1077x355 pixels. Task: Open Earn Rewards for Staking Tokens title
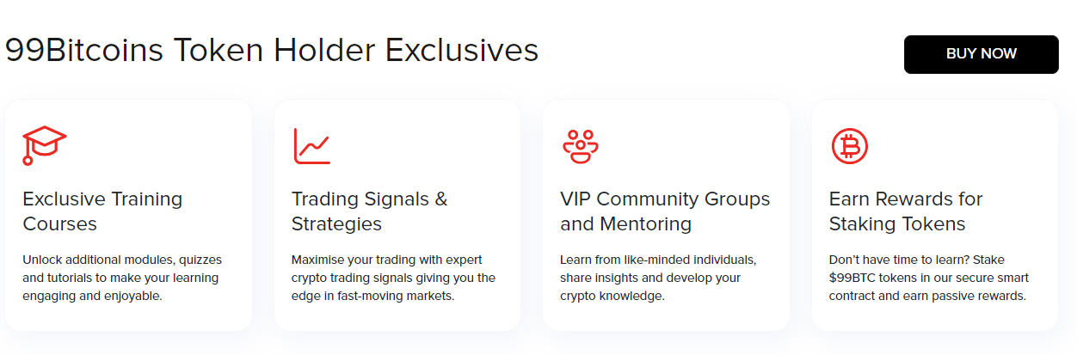[x=905, y=211]
